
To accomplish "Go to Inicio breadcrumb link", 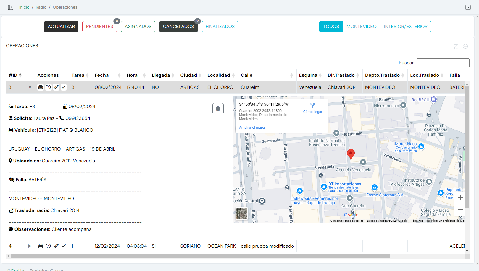I will 24,7.
